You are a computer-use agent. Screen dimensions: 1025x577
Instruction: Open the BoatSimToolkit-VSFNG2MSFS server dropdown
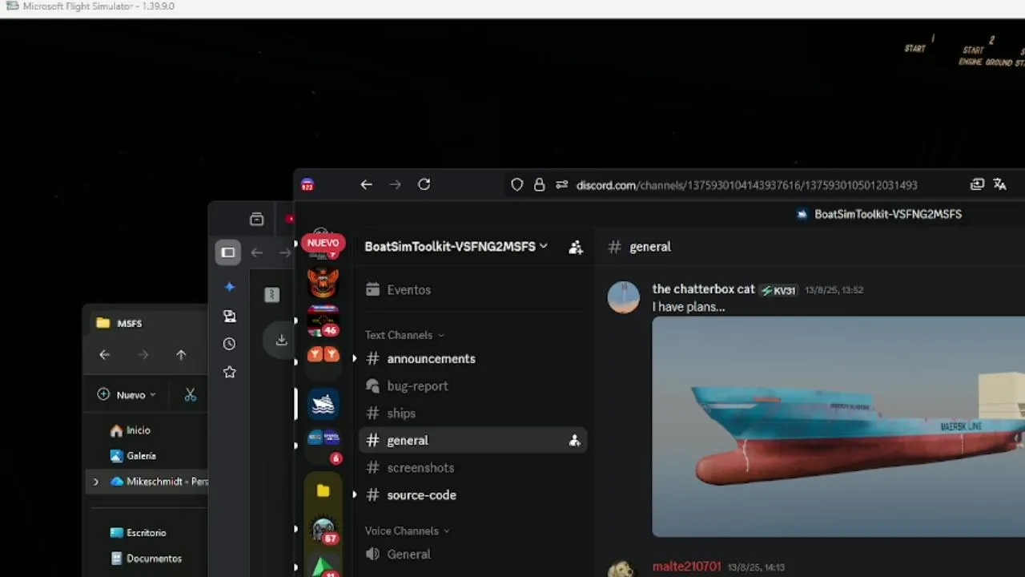(456, 246)
